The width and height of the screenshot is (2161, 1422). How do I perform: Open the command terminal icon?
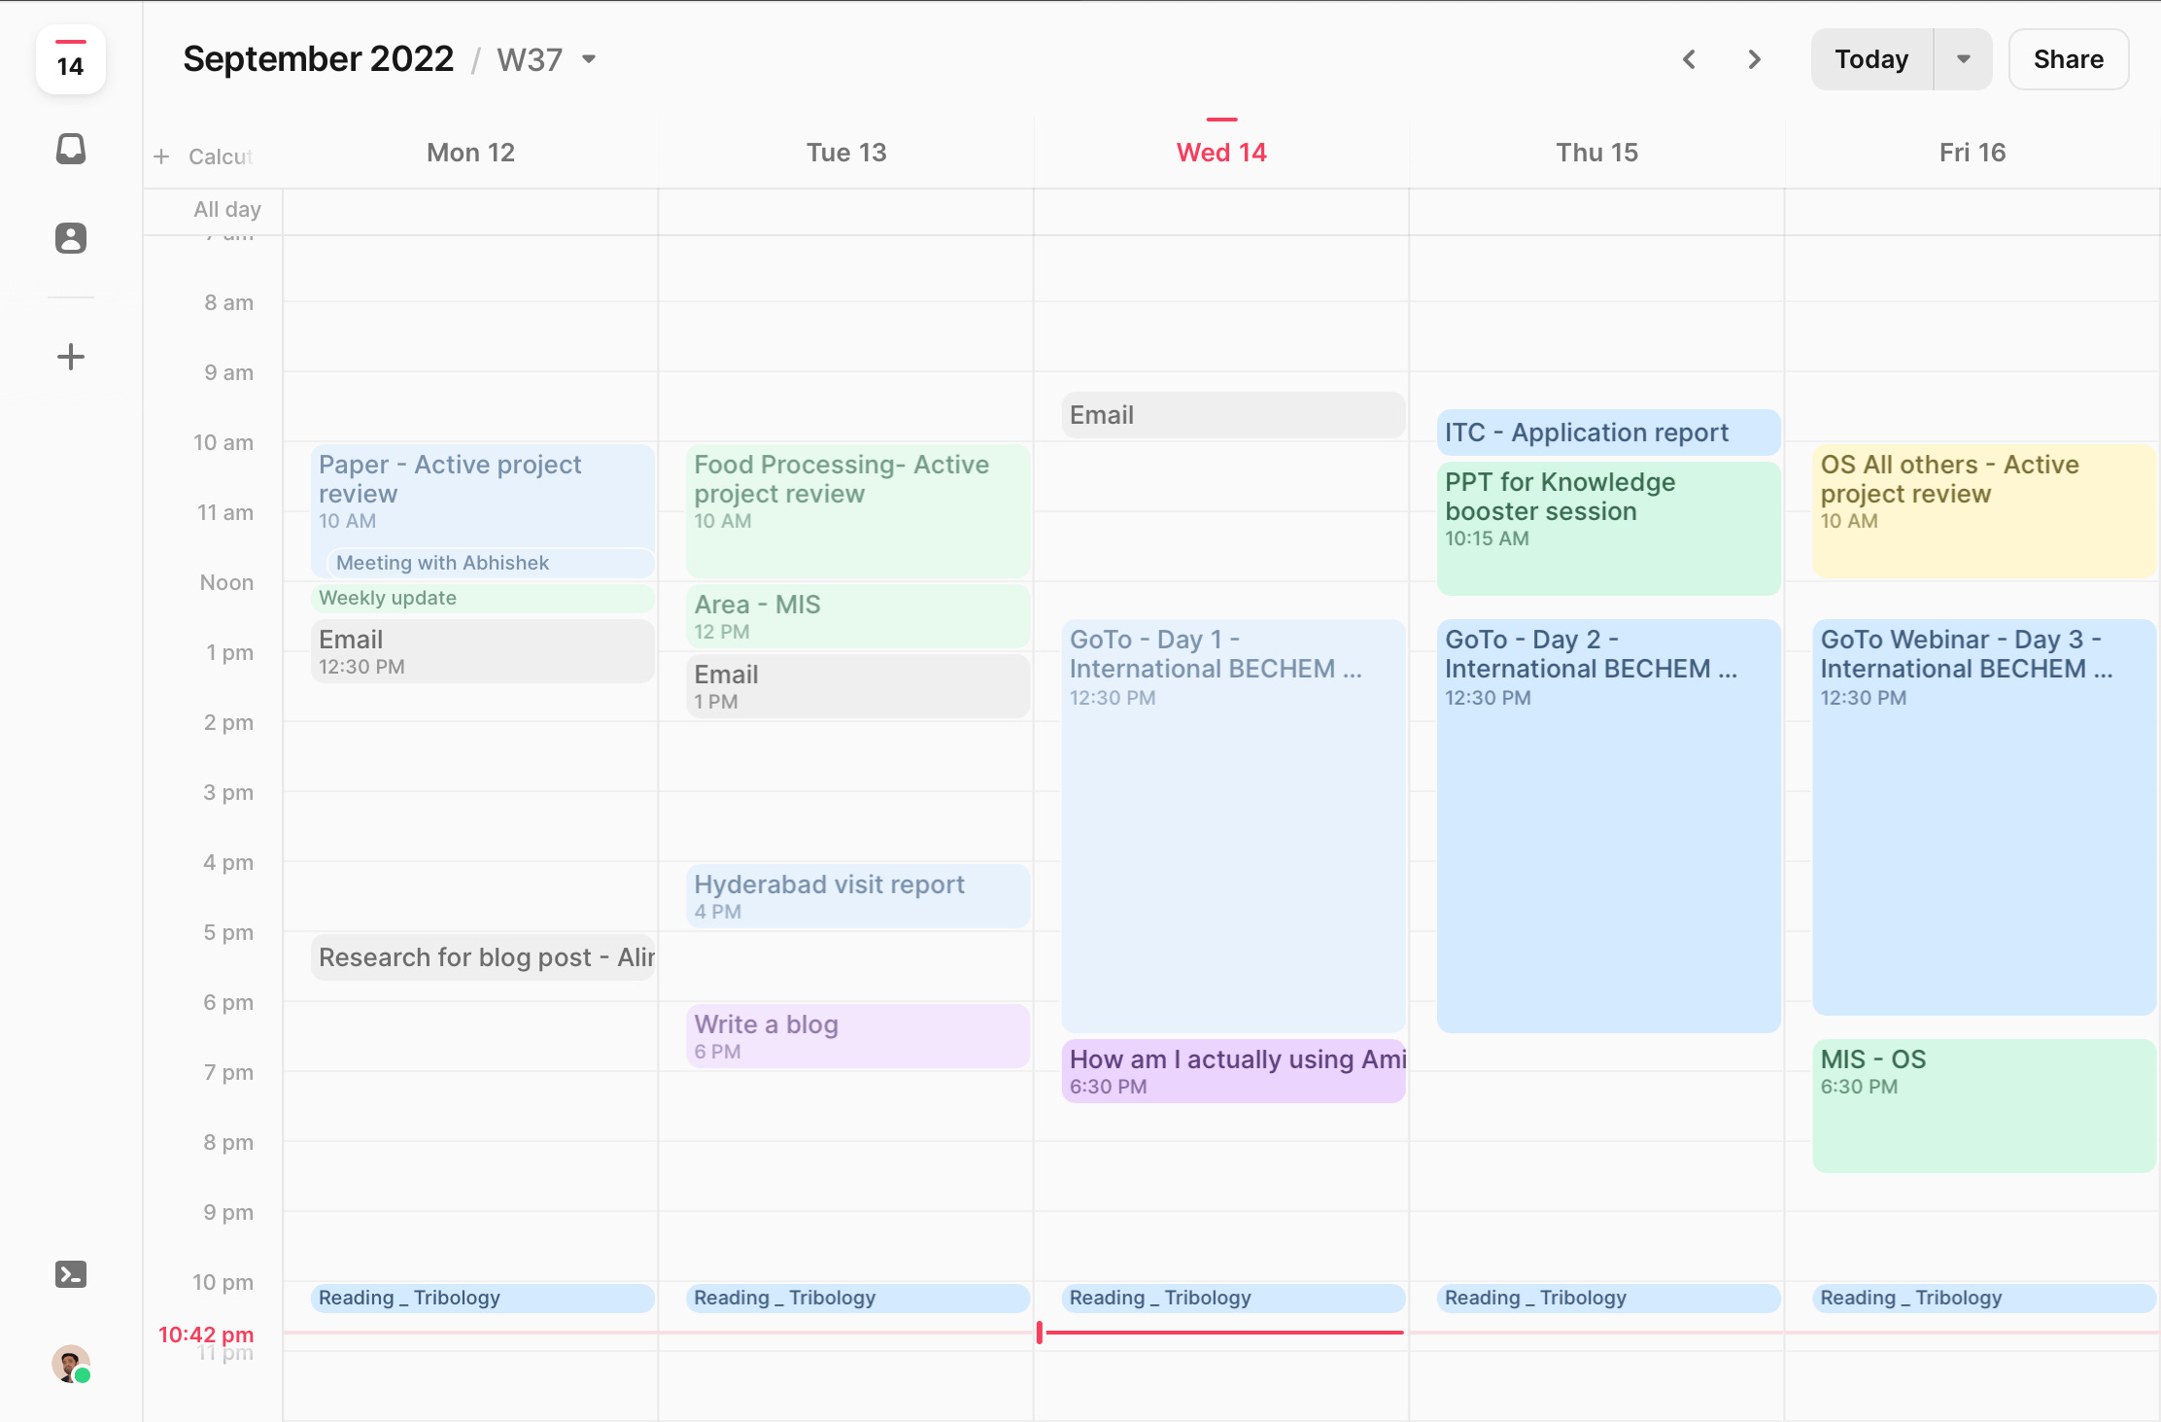pos(70,1274)
